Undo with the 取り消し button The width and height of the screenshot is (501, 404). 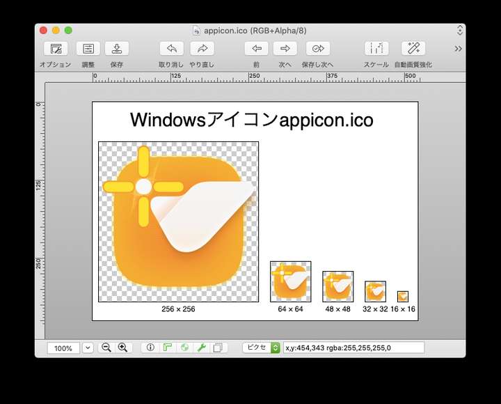coord(172,49)
